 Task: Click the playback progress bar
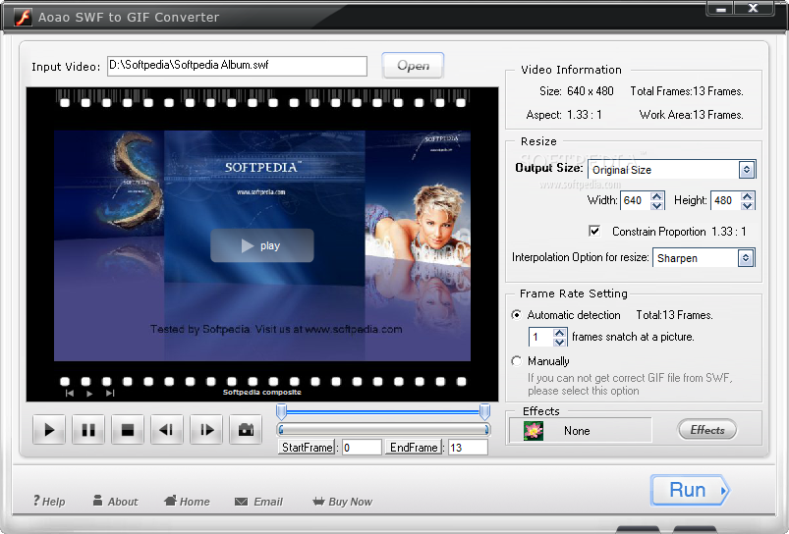point(383,429)
